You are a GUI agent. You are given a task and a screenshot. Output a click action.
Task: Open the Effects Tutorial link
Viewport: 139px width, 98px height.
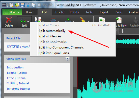(17, 78)
